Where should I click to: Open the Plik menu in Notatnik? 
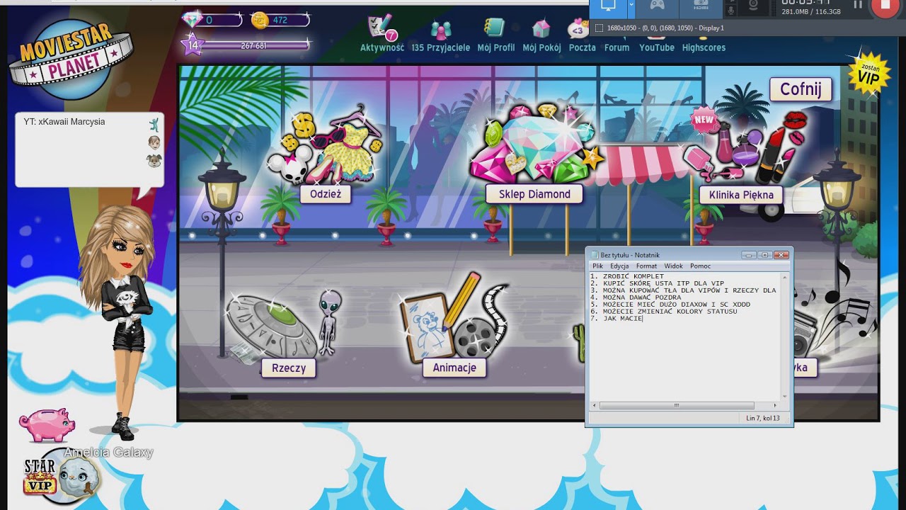click(598, 266)
